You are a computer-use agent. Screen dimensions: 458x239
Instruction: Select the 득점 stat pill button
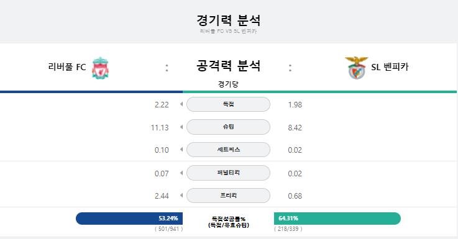coord(228,104)
